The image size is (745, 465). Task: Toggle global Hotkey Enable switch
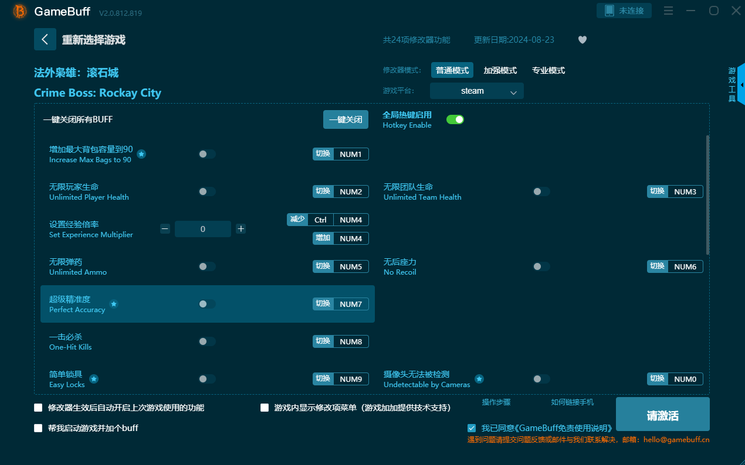click(x=455, y=119)
